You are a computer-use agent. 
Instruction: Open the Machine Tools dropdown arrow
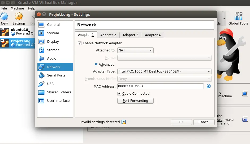pyautogui.click(x=224, y=18)
